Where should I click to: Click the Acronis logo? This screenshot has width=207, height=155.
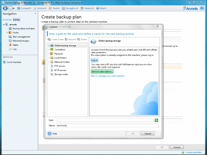pos(190,8)
